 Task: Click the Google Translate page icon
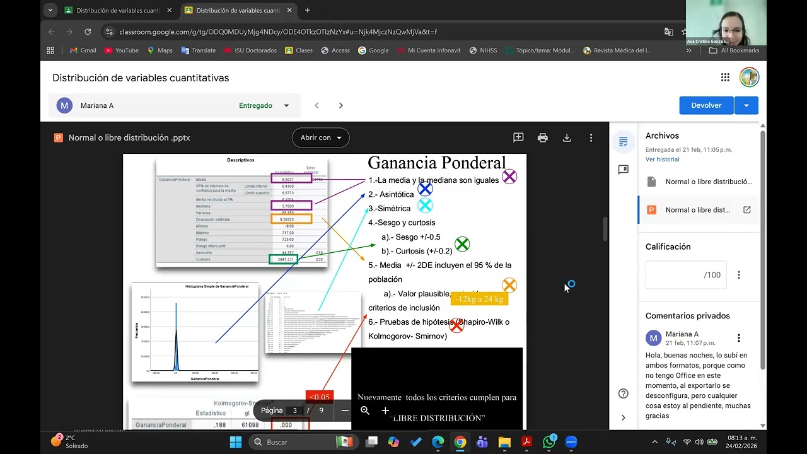click(x=669, y=32)
